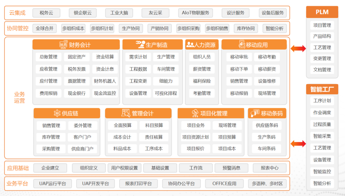
Task: Click the 财务会计 computer icon
Action: [63, 44]
